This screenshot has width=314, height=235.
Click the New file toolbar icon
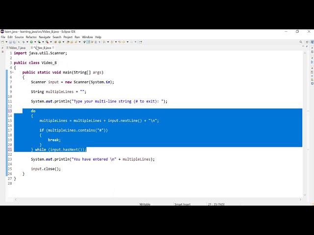[2, 42]
